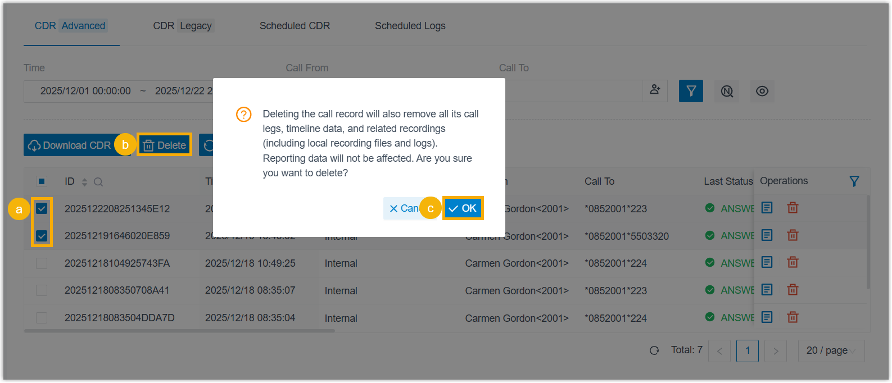
Task: Sort the ID column with sort arrows
Action: 84,182
